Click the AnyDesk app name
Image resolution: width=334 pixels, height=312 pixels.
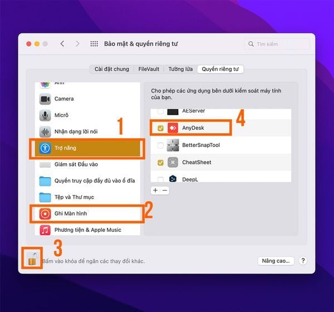193,128
